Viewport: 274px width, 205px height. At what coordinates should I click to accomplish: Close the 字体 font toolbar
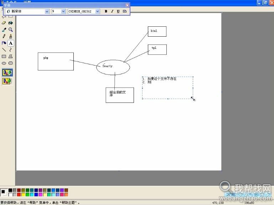pos(128,5)
